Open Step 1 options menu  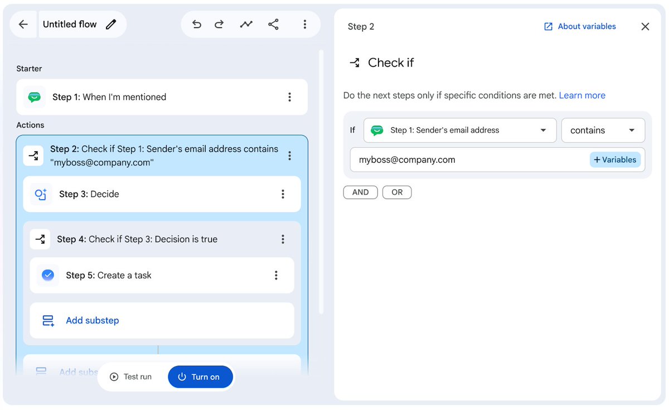pos(289,97)
